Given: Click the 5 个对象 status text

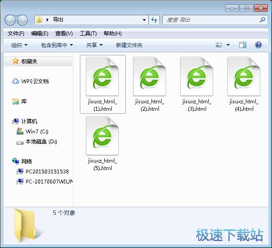Looking at the screenshot, I should coord(64,213).
